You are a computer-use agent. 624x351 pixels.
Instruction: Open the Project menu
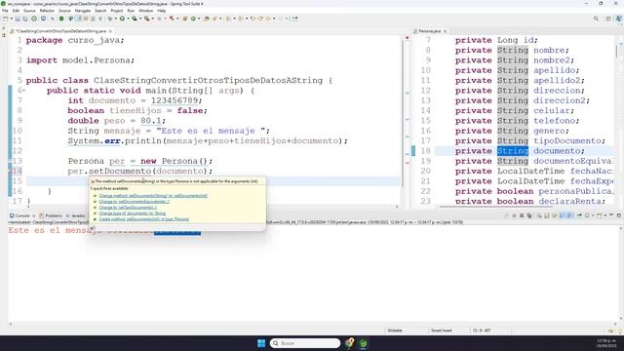[117, 11]
